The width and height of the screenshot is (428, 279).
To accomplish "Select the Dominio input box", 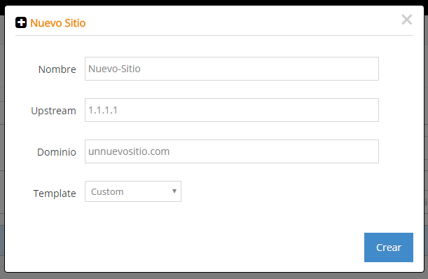I will coord(231,151).
